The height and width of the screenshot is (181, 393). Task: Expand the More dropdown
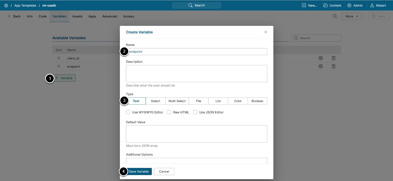[x=352, y=16]
